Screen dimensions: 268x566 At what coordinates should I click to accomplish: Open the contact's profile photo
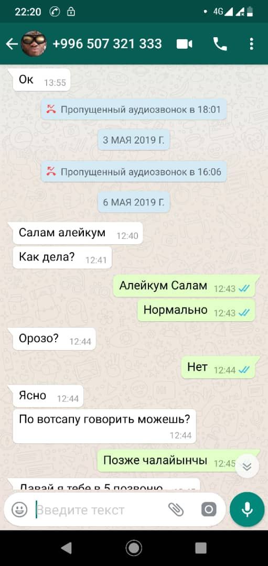(x=34, y=43)
